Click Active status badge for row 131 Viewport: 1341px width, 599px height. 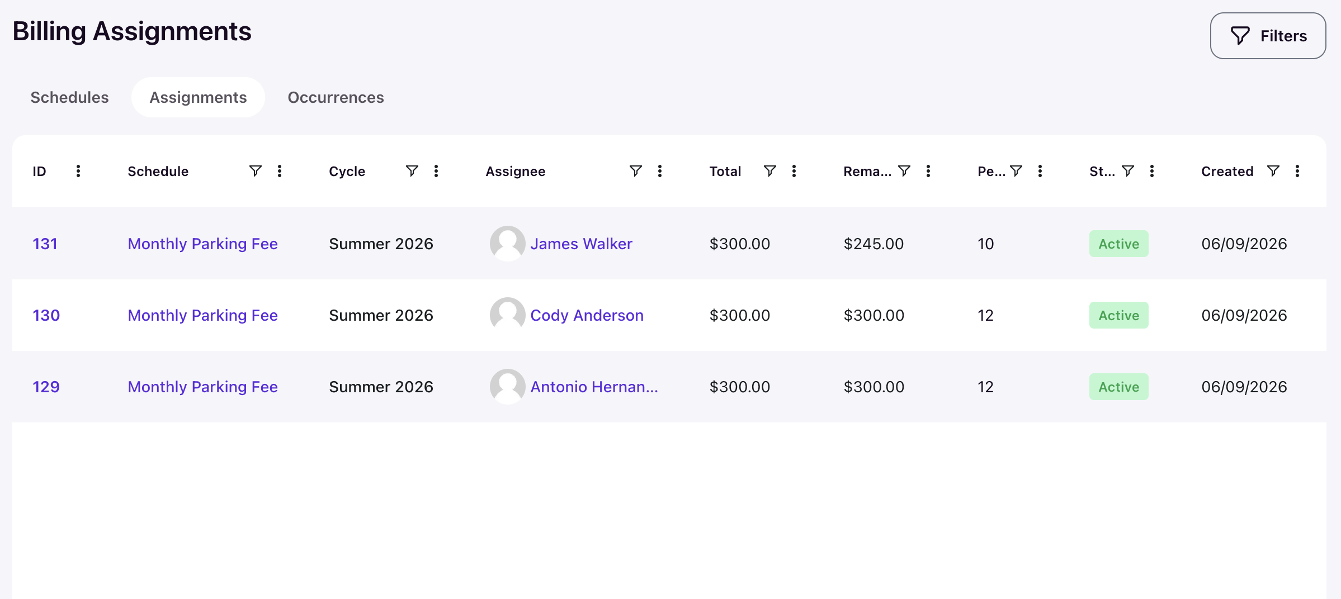point(1118,244)
